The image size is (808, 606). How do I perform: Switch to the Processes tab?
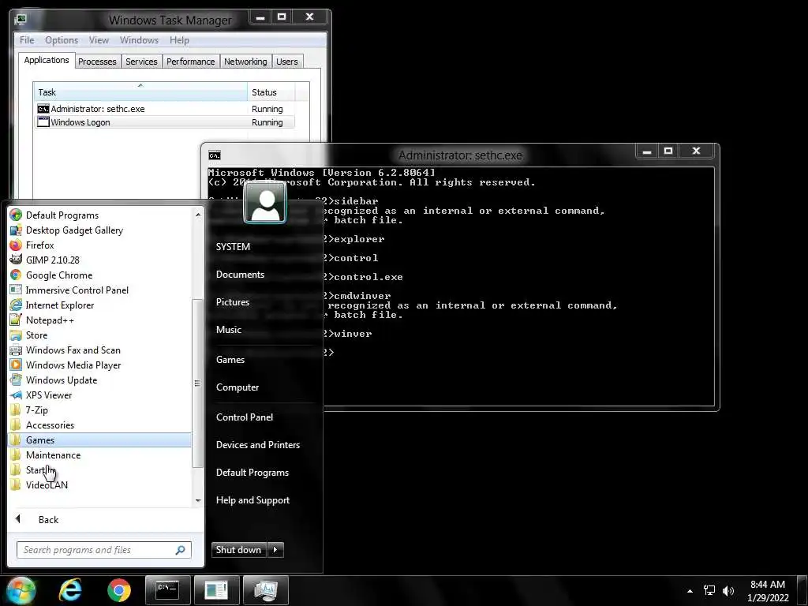point(97,62)
